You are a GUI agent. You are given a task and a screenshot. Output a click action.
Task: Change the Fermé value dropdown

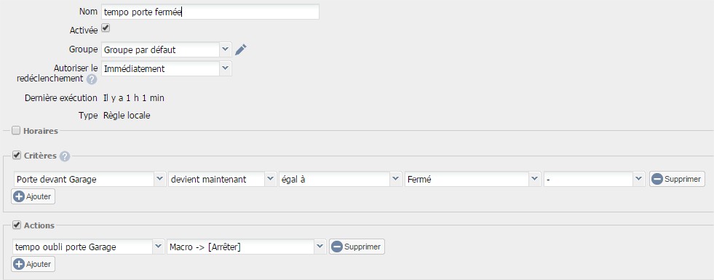click(x=472, y=179)
